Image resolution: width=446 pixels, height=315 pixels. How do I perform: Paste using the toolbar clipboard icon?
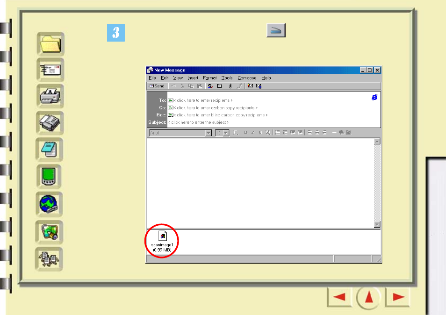pyautogui.click(x=200, y=86)
